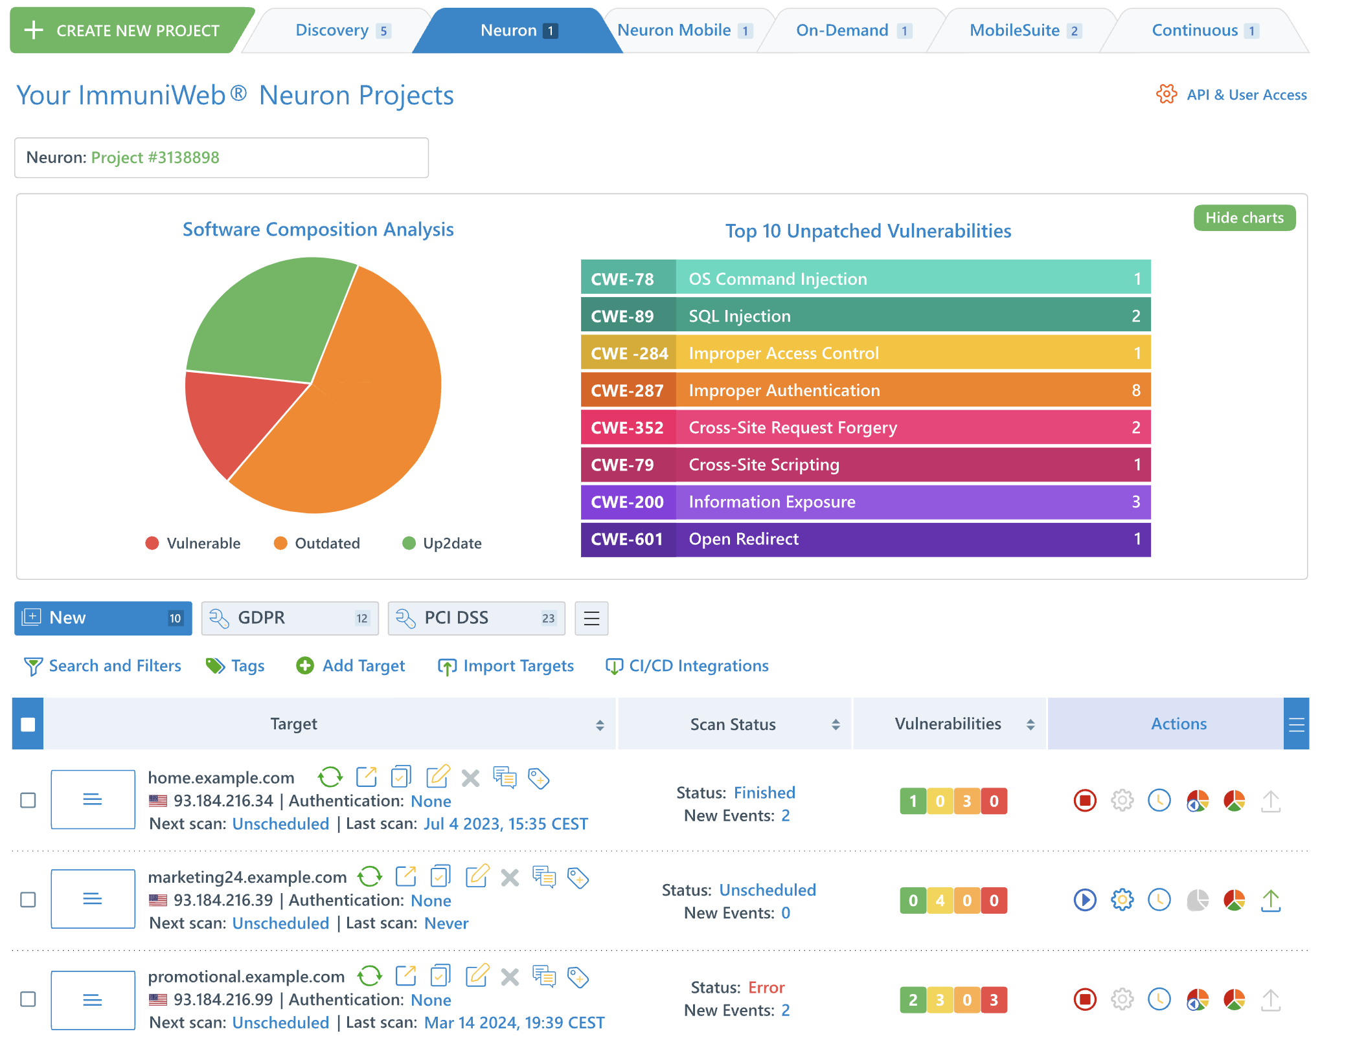Open the Tags link above the table
This screenshot has width=1355, height=1051.
(235, 666)
